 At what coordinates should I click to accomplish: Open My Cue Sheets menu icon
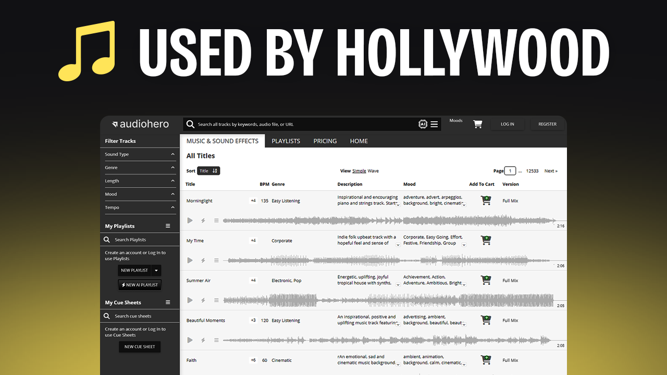(168, 302)
